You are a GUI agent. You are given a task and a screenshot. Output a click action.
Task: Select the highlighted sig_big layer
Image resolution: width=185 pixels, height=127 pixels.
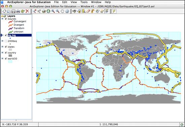tap(20, 35)
